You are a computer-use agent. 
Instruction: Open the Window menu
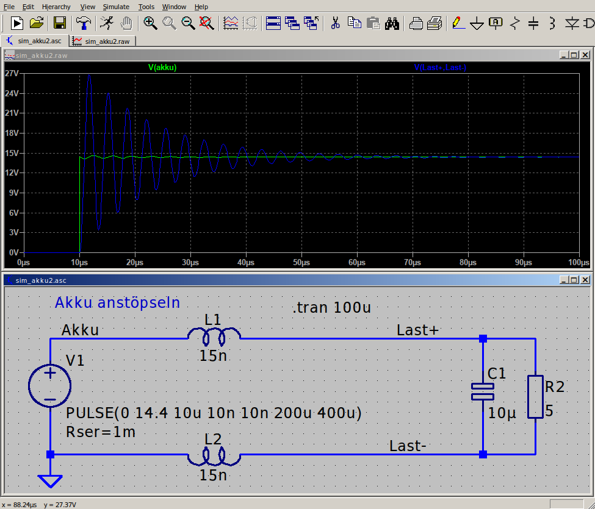point(174,7)
